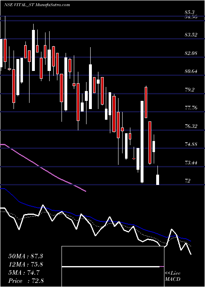Click the 72 price axis label
The image size is (205, 287).
(x=188, y=181)
